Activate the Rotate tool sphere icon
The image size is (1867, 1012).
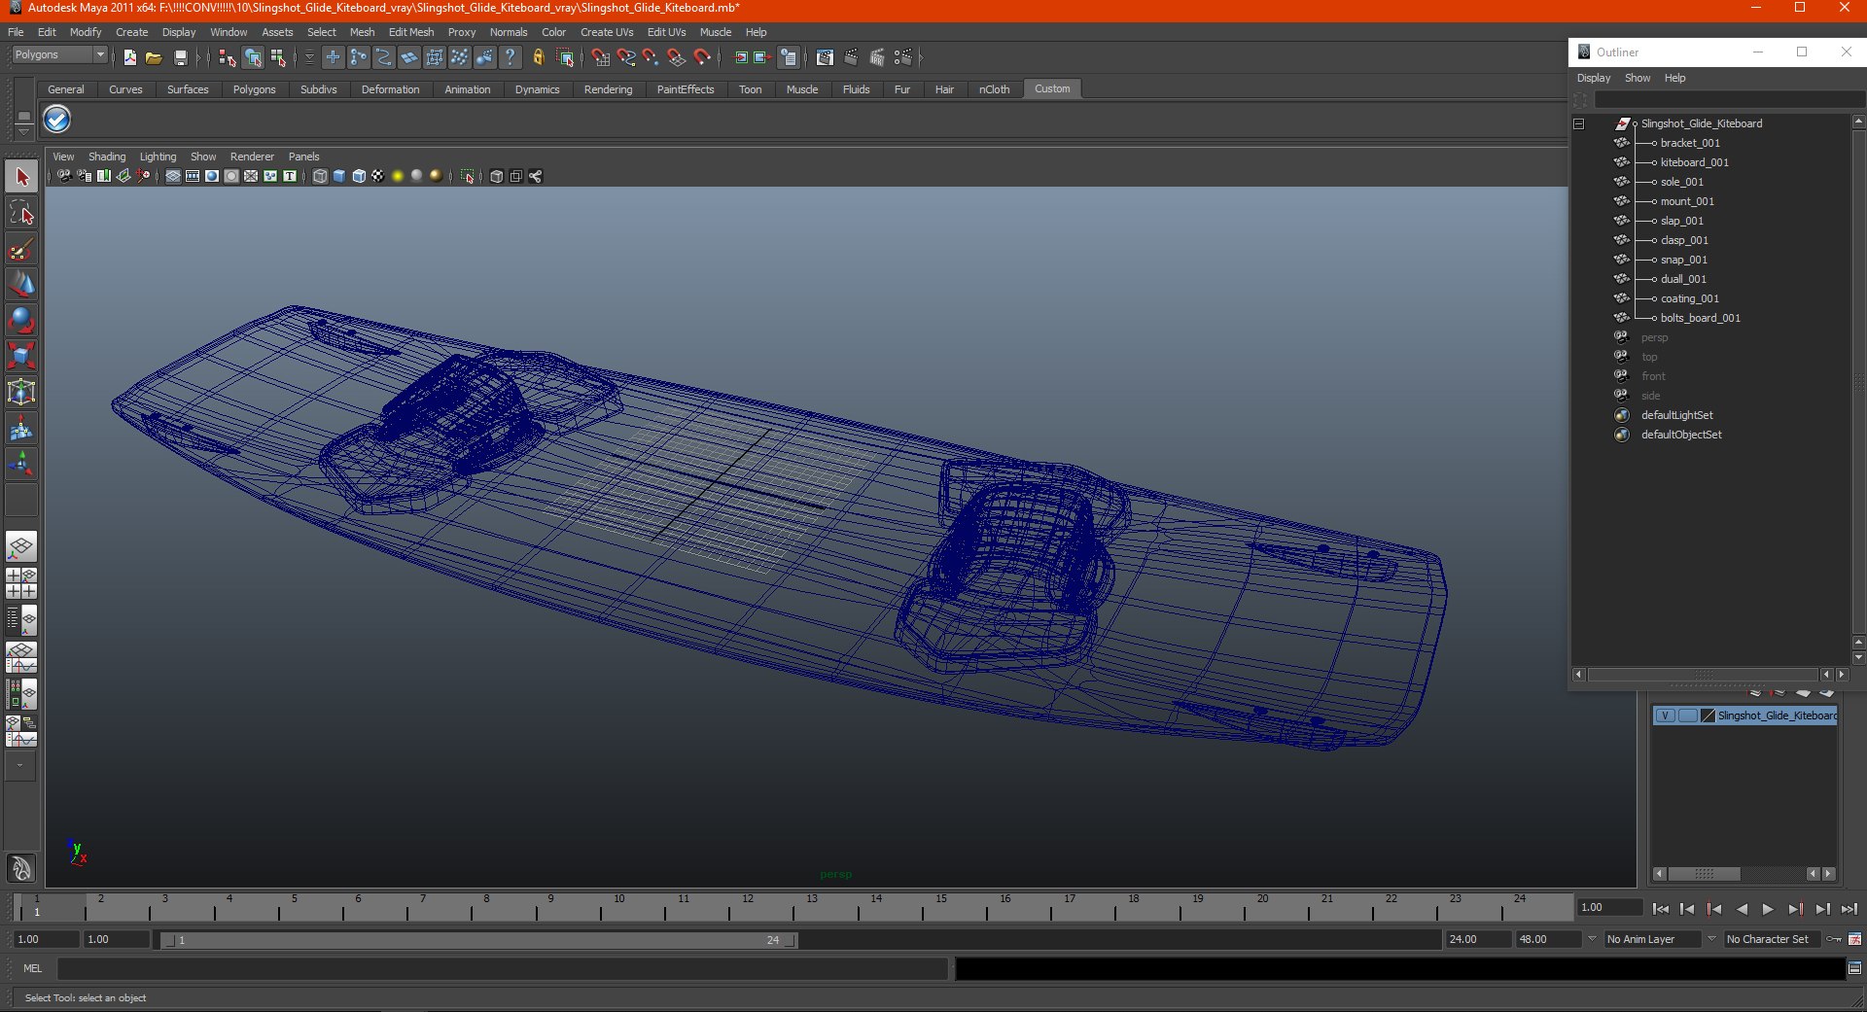tap(21, 320)
